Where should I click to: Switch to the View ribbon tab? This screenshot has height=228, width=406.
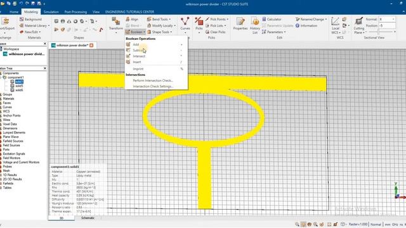point(96,12)
